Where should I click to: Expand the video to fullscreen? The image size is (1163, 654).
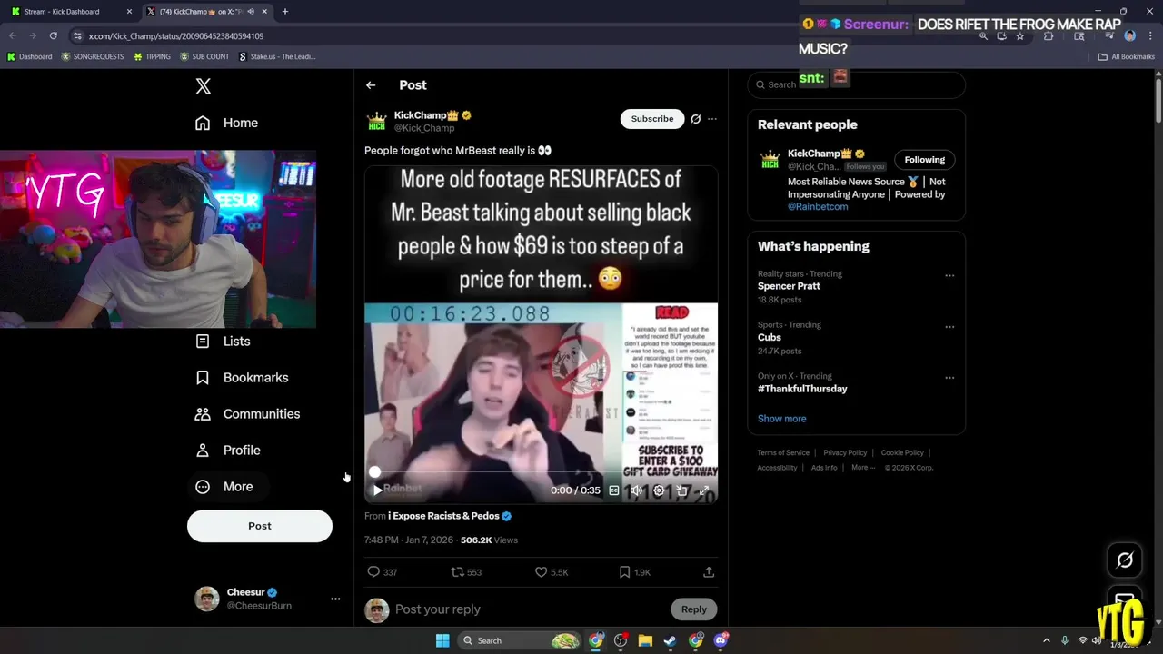coord(704,490)
